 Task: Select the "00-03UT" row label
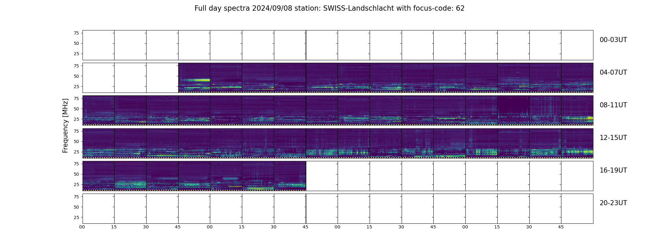click(x=613, y=40)
